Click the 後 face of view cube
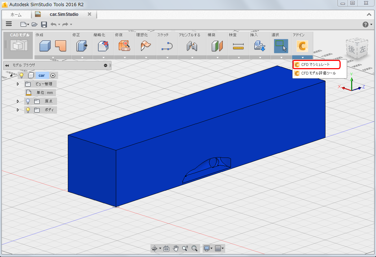 [x=351, y=49]
